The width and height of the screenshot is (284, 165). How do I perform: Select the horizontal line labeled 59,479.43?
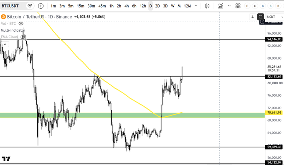(132, 147)
